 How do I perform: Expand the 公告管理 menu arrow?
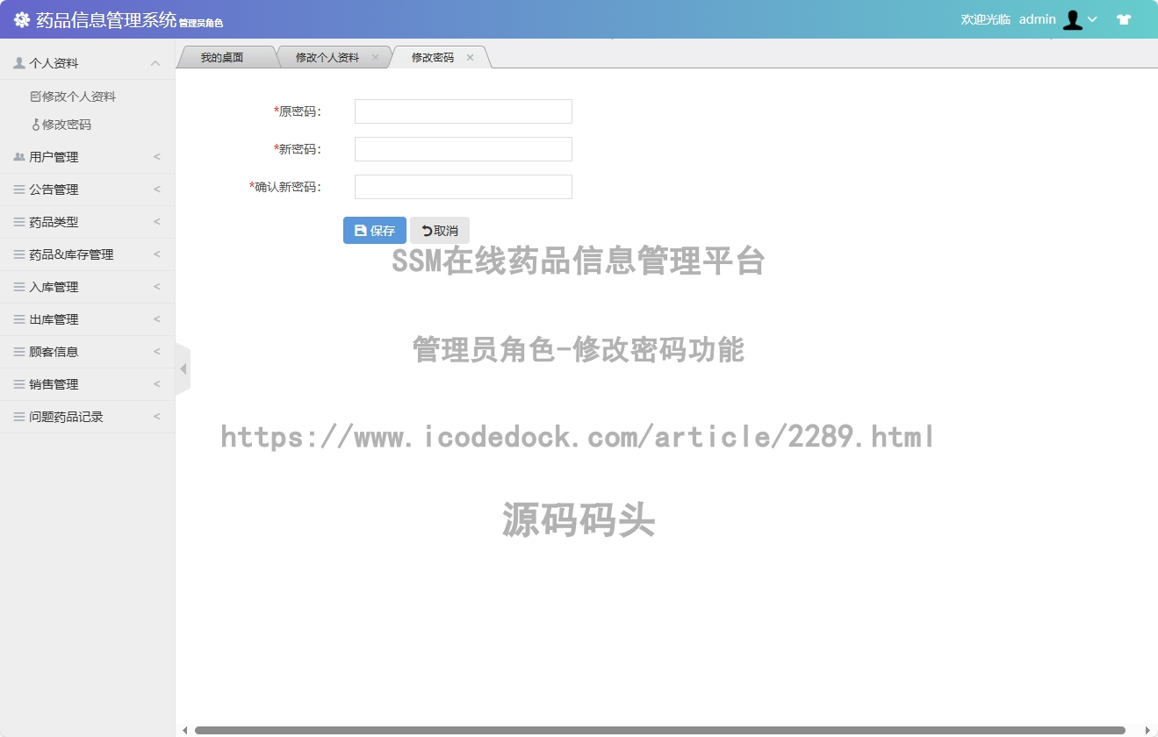(x=156, y=190)
